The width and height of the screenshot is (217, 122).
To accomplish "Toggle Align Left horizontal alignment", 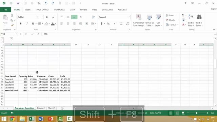I will pos(62,24).
